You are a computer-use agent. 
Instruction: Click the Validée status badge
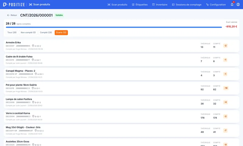pyautogui.click(x=59, y=15)
